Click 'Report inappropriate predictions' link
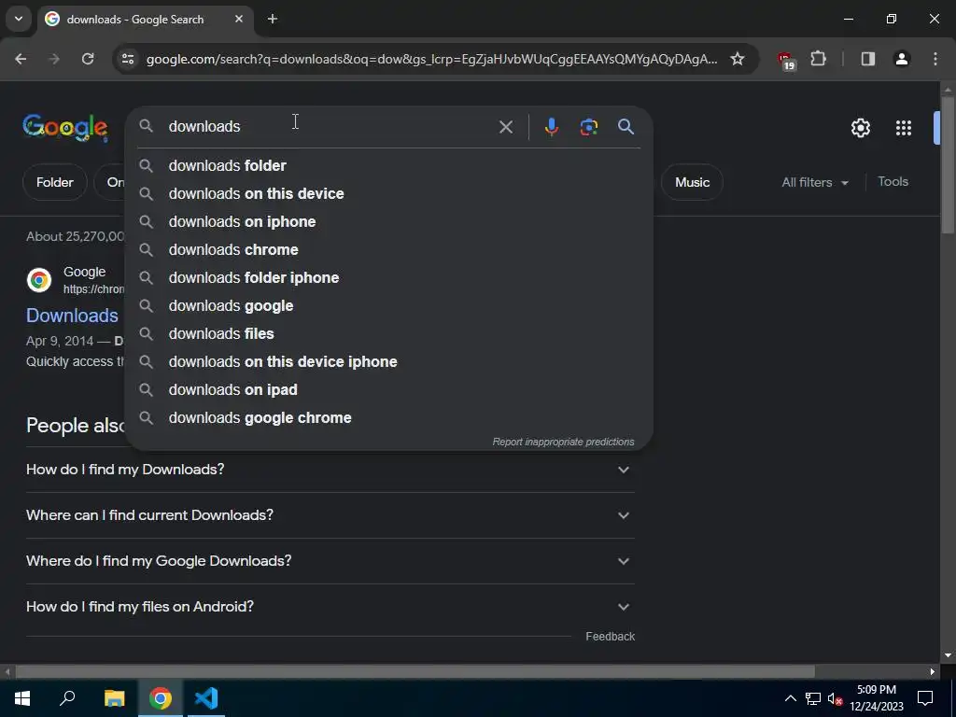 pyautogui.click(x=563, y=442)
